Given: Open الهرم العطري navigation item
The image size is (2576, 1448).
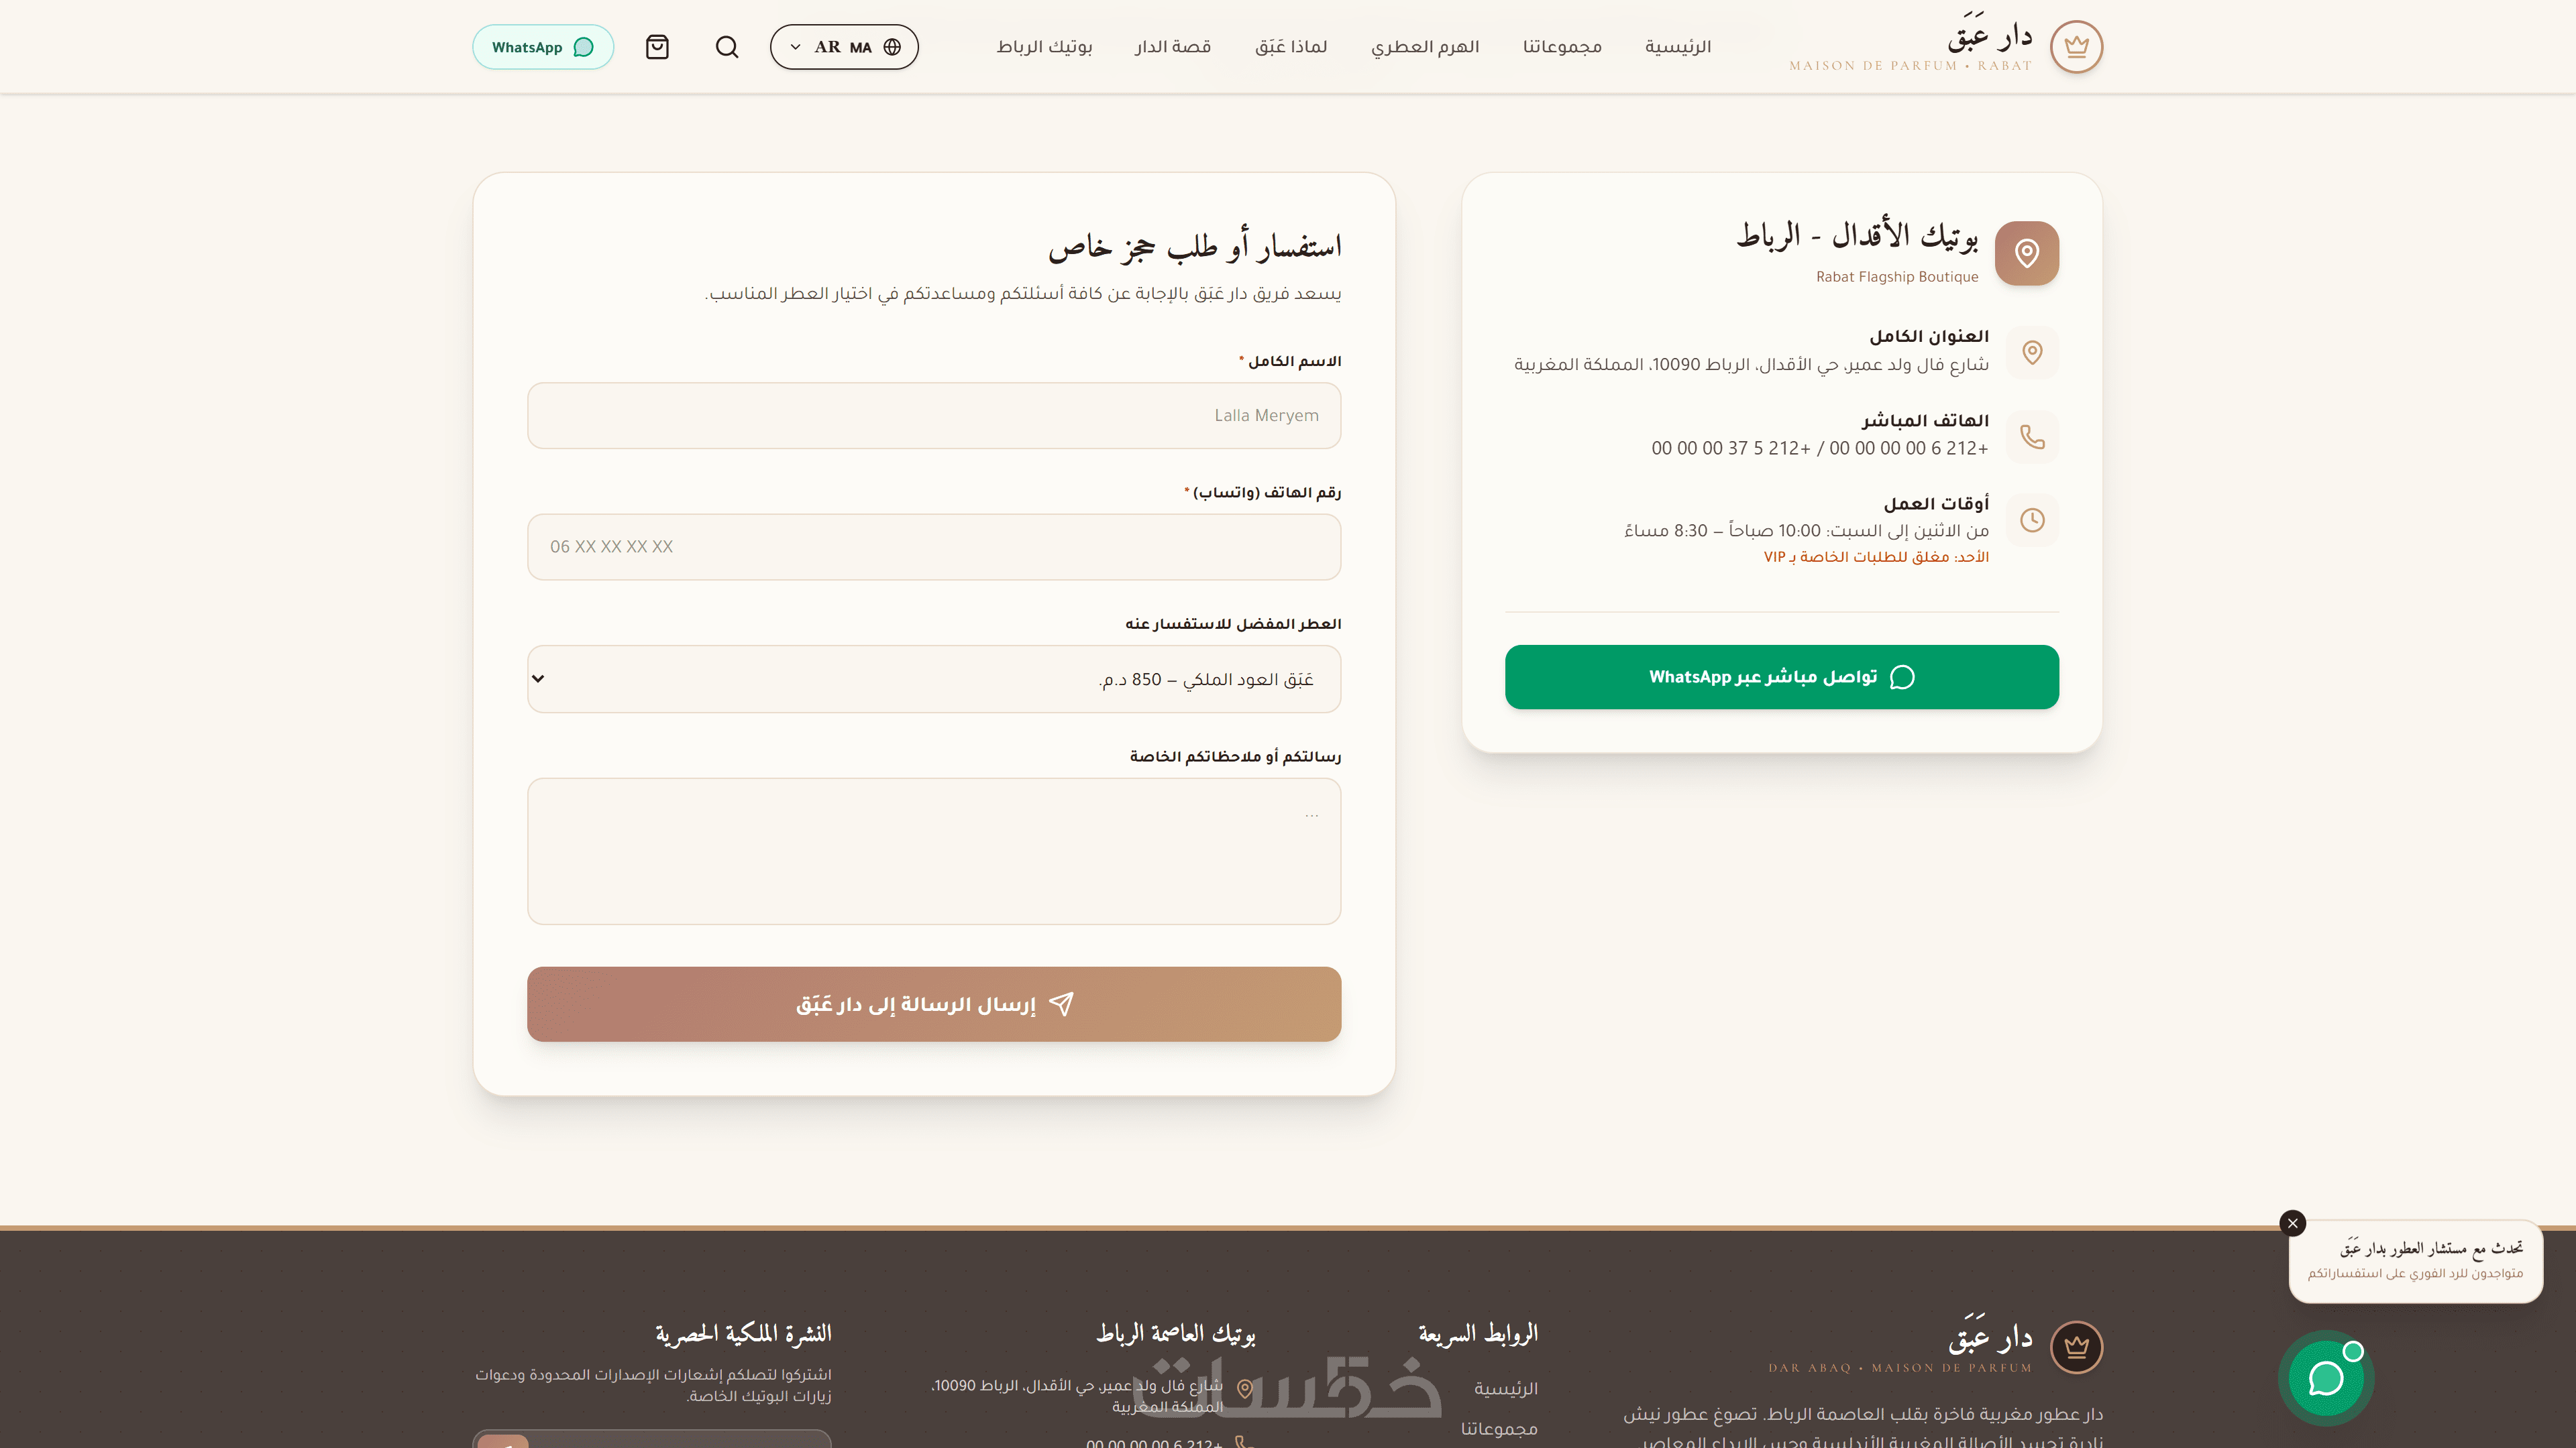Looking at the screenshot, I should tap(1425, 47).
